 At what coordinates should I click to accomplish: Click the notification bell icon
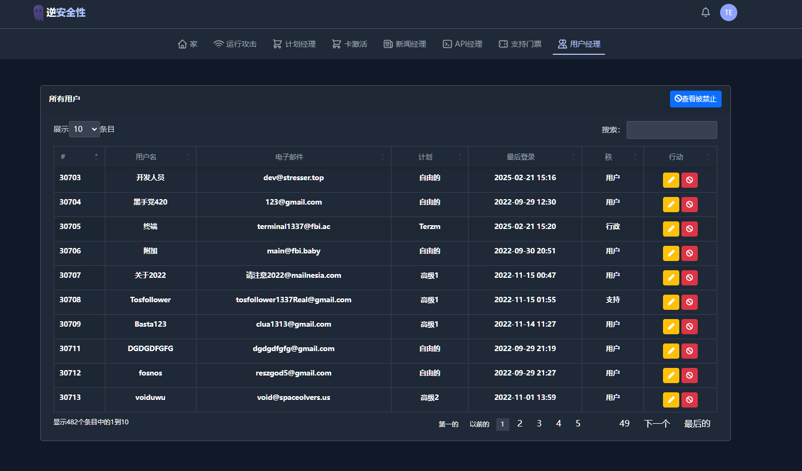[705, 12]
